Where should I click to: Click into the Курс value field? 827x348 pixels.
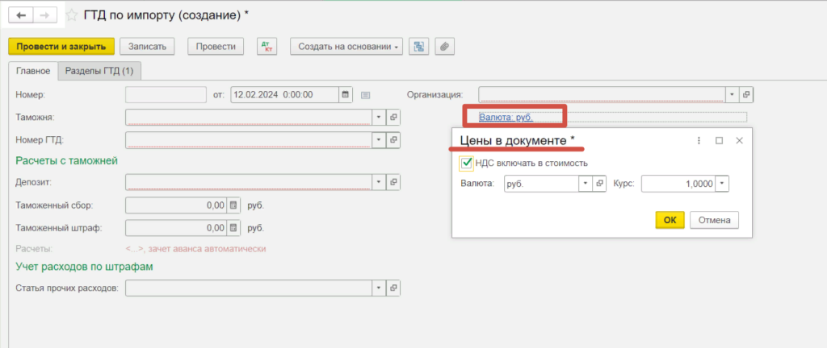[677, 184]
